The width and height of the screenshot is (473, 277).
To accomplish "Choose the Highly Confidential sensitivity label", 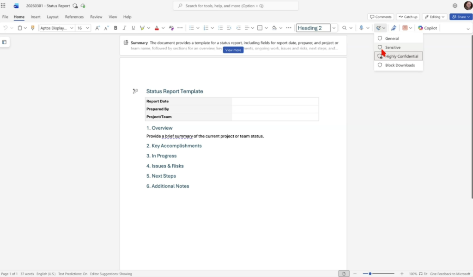I will click(x=401, y=56).
